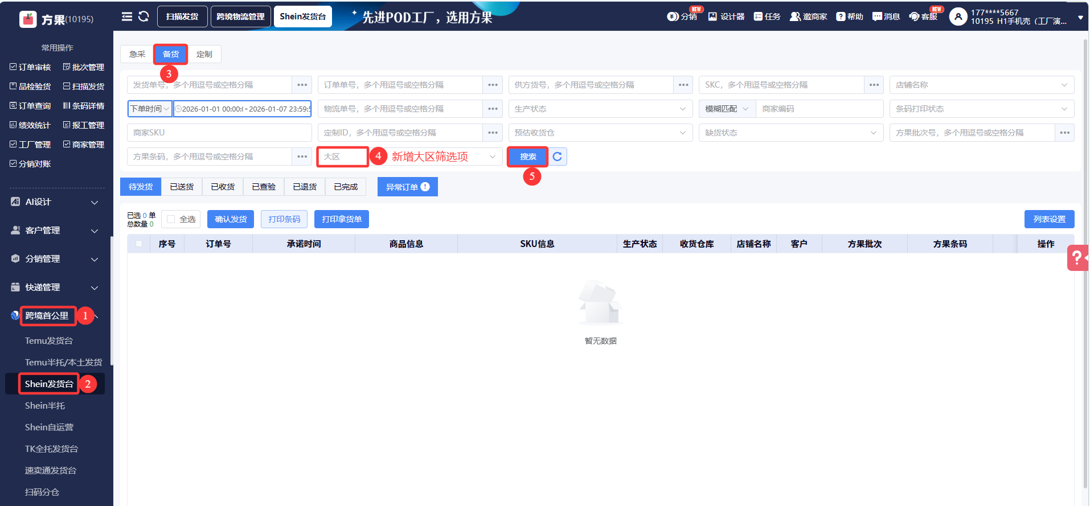Open Shein半托 in sidebar
The image size is (1090, 506).
(45, 406)
